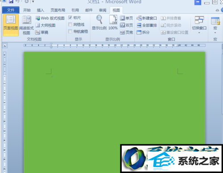The width and height of the screenshot is (223, 173).
Task: Switch to the Insert (插入) tab
Action: coord(41,10)
